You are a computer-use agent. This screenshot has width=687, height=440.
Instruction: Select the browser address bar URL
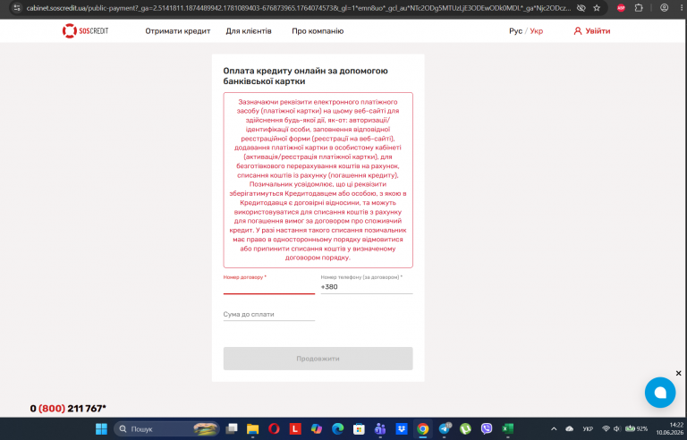298,8
